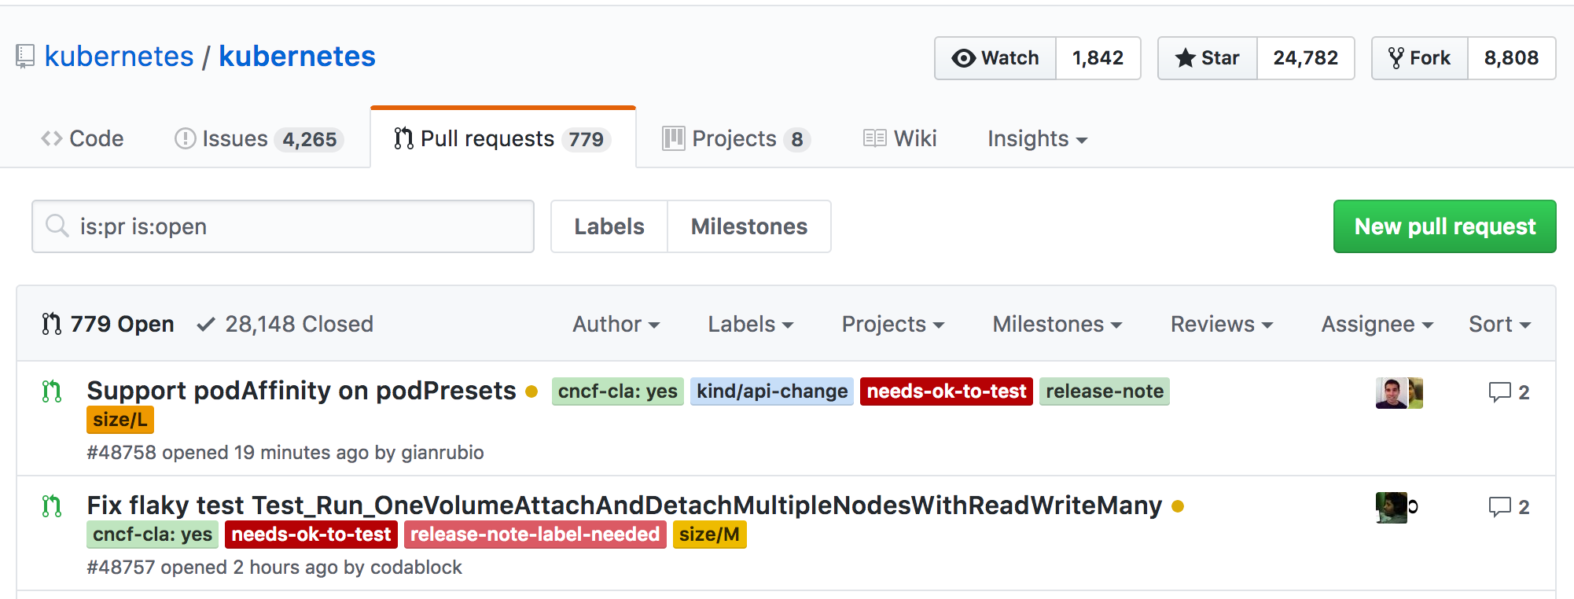Screen dimensions: 1574x599
Task: Expand the Milestones filter dropdown
Action: click(x=1057, y=324)
